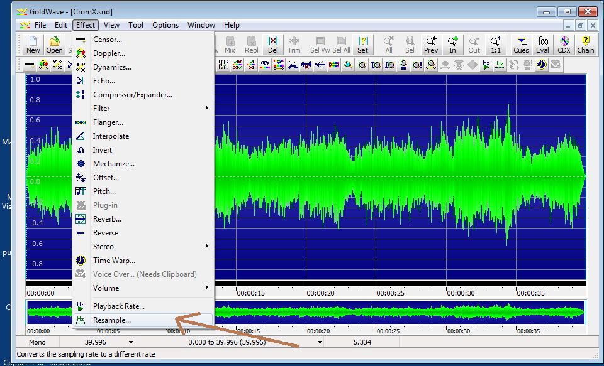Viewport: 604px width, 366px height.
Task: Click the Resample menu entry
Action: (112, 320)
